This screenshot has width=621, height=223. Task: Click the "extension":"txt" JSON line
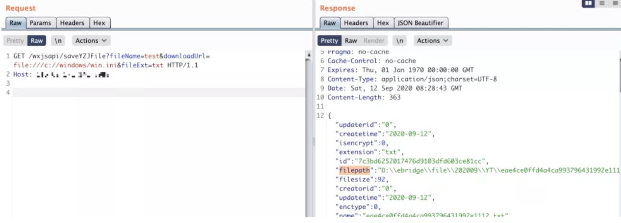tap(369, 152)
